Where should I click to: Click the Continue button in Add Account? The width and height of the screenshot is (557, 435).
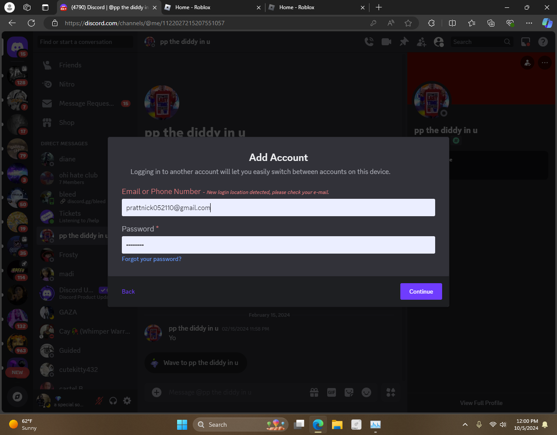[x=421, y=291]
